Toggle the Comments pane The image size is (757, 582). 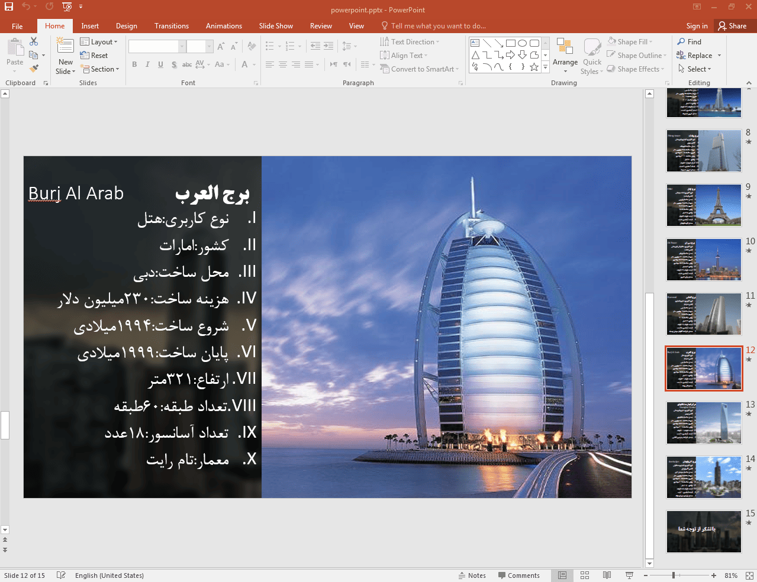518,575
